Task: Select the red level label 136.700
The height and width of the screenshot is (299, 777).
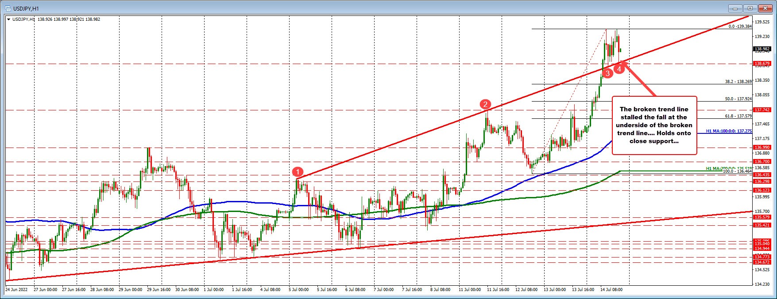Action: coord(762,162)
